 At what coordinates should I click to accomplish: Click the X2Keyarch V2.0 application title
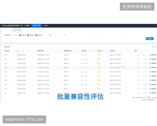tap(13, 25)
